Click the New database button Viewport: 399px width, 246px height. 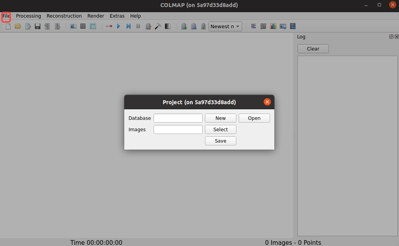point(221,118)
